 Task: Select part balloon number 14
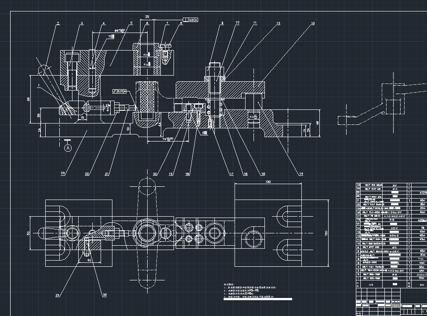pos(301,174)
